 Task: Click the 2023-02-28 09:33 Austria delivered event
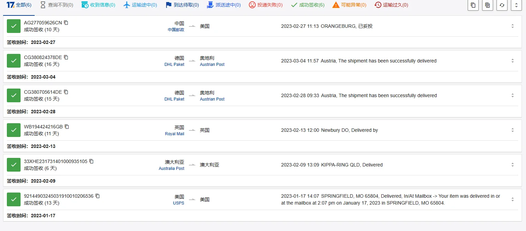pos(359,95)
